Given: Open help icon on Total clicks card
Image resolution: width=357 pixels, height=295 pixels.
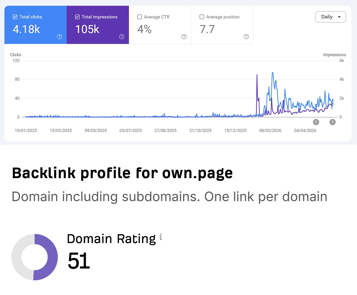Looking at the screenshot, I should (59, 37).
